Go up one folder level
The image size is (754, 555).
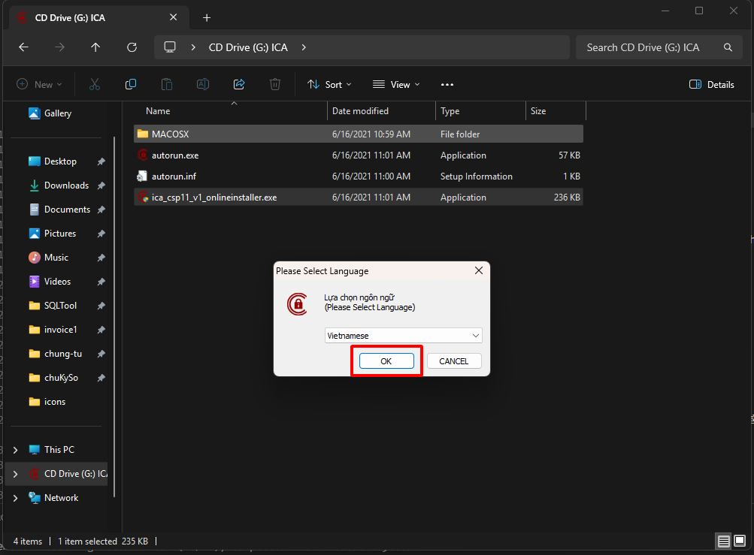95,47
